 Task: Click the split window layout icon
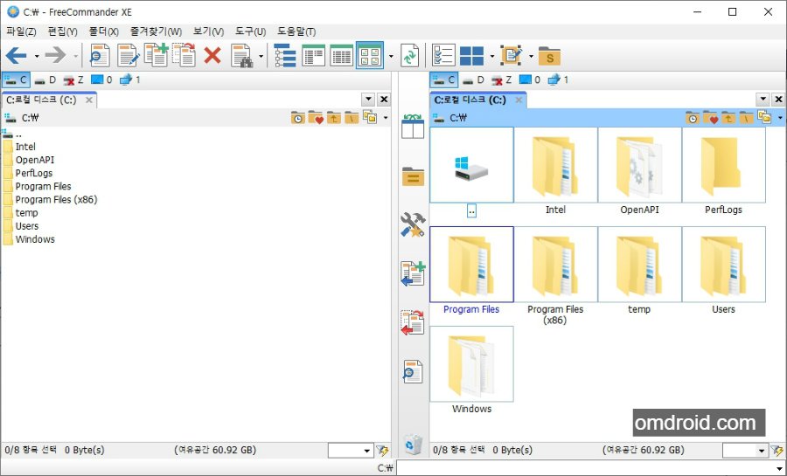click(x=472, y=56)
